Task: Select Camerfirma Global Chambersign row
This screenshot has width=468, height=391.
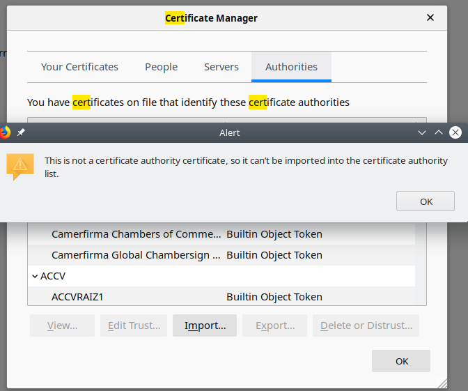Action: (221, 255)
